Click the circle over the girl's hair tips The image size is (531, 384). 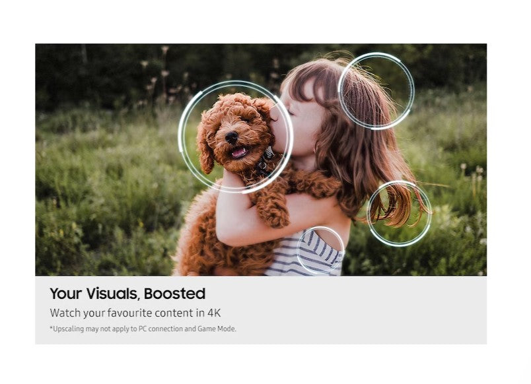click(400, 213)
